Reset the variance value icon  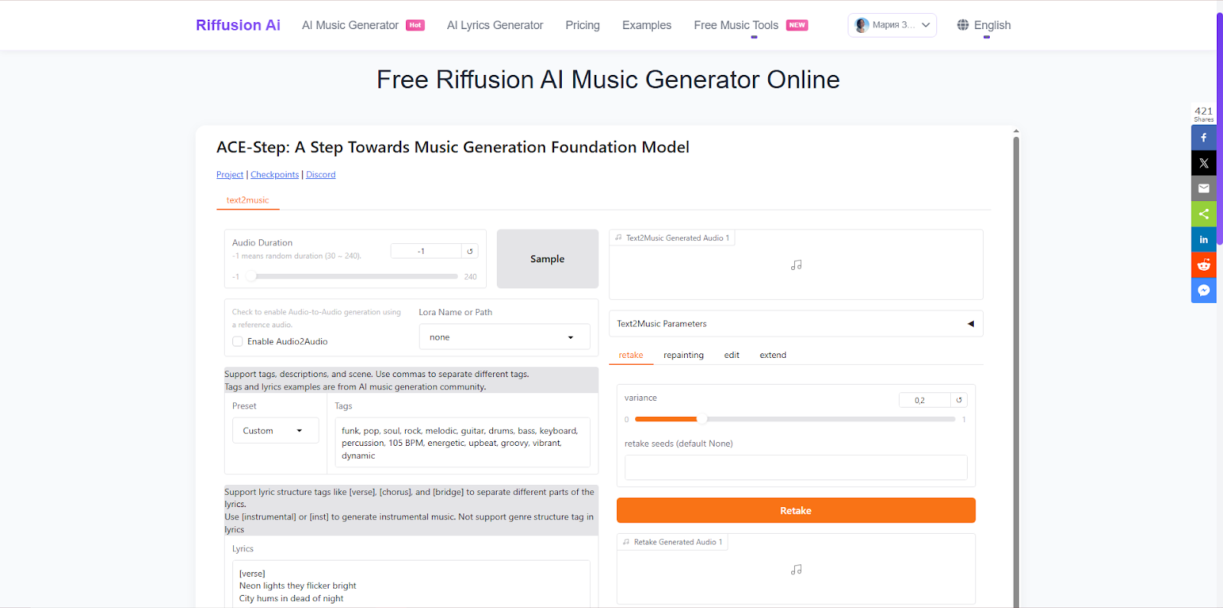coord(959,400)
